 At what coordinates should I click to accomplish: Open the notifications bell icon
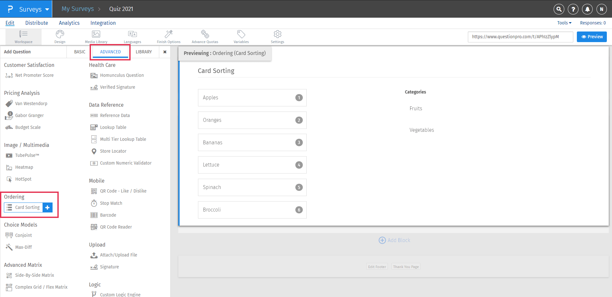point(587,9)
